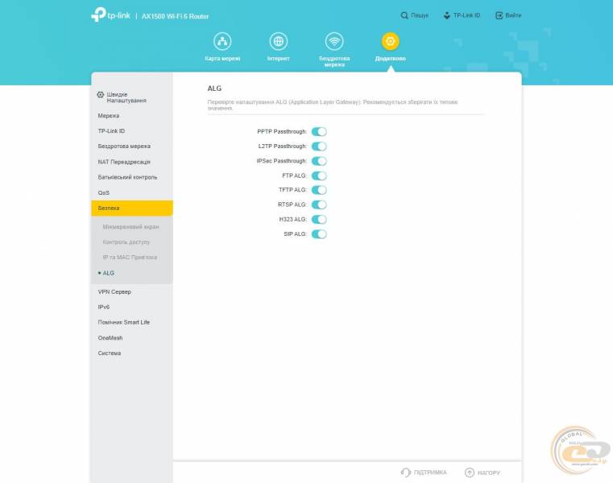The image size is (613, 483).
Task: Open Бездротова мережа sidebar item
Action: click(x=132, y=147)
